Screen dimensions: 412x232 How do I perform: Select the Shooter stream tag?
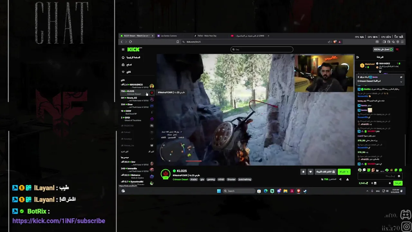tap(231, 179)
